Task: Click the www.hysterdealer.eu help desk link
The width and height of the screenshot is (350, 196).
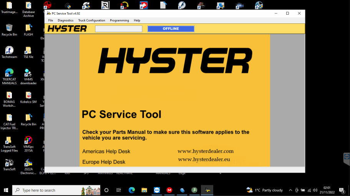Action: tap(204, 159)
